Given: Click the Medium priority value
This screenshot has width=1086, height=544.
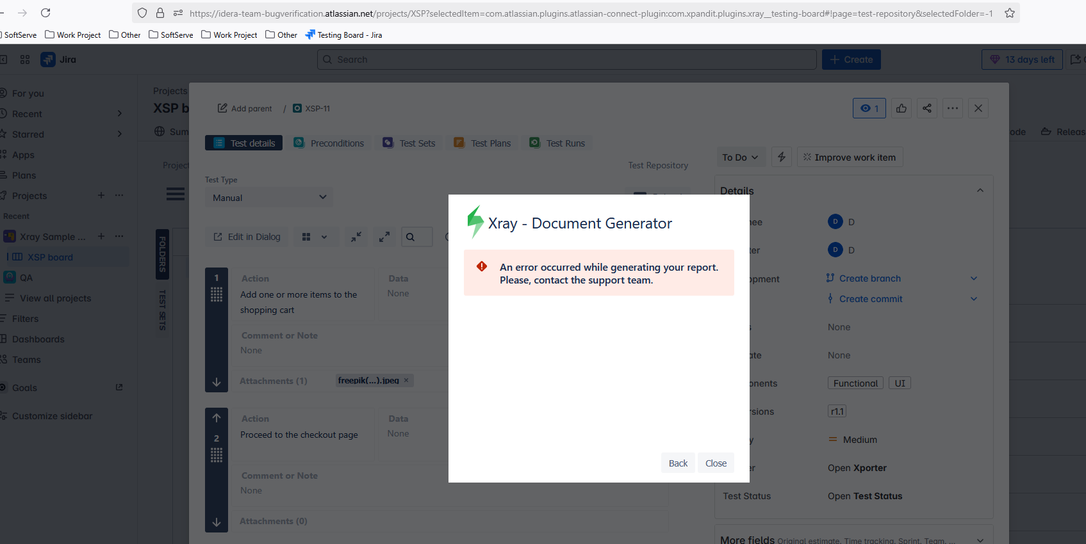Looking at the screenshot, I should 853,440.
